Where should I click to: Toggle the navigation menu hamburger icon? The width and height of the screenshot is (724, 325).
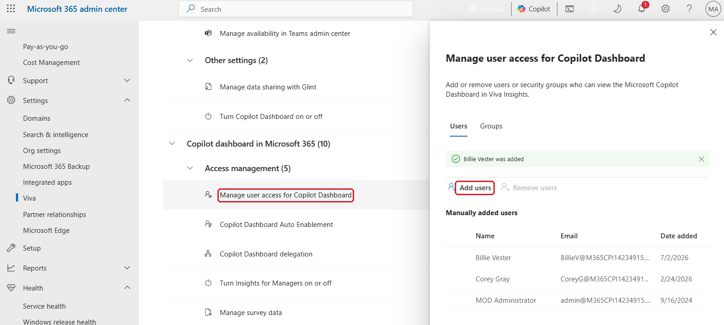click(11, 31)
